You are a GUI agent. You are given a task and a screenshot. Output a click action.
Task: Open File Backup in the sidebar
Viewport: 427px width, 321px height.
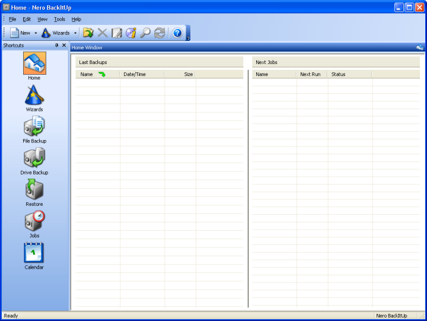(34, 126)
